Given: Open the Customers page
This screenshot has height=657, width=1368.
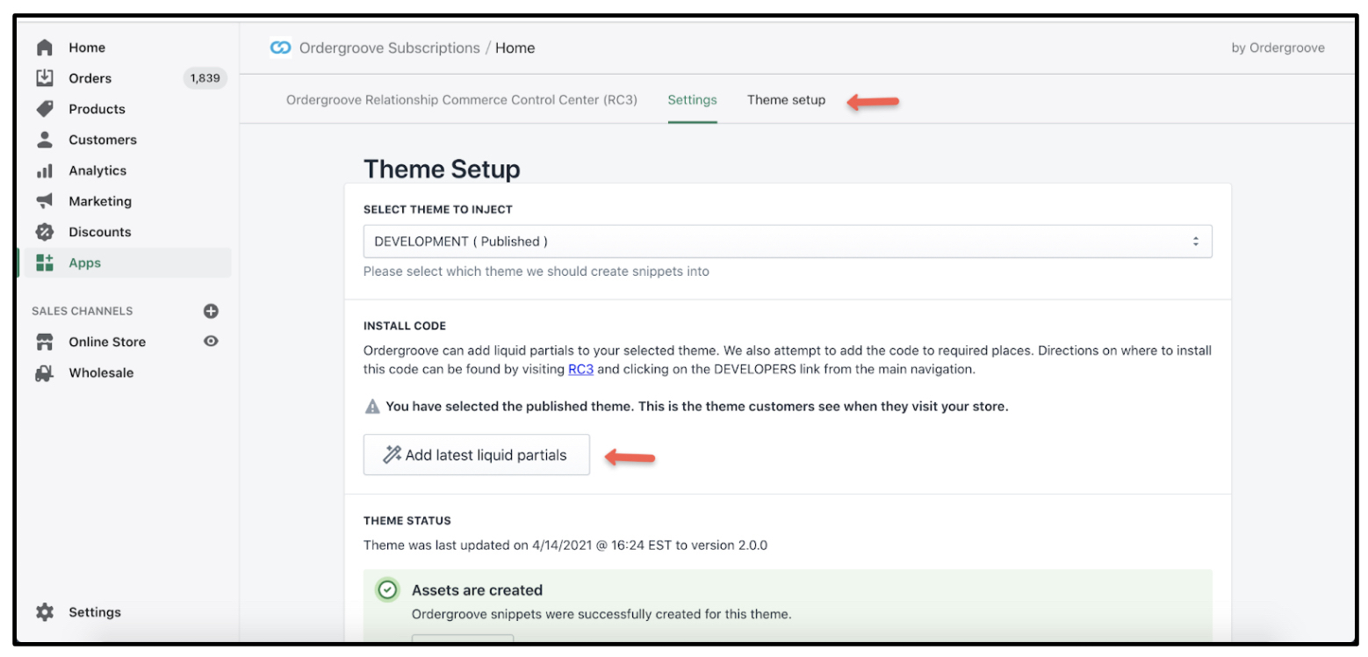Looking at the screenshot, I should 103,139.
